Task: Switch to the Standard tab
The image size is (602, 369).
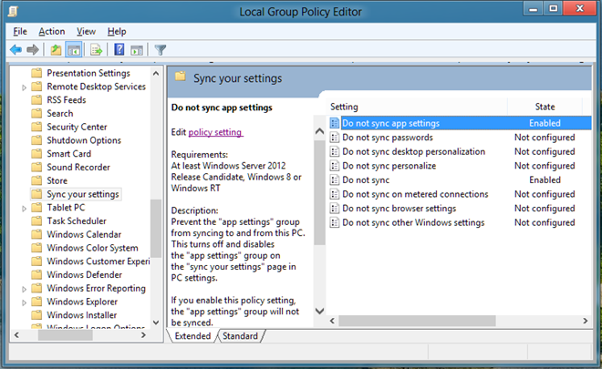Action: pos(240,336)
